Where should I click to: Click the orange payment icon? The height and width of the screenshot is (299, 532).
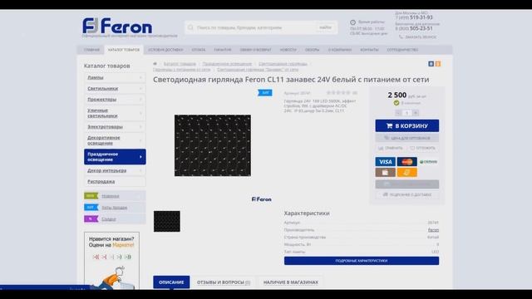[x=406, y=172]
